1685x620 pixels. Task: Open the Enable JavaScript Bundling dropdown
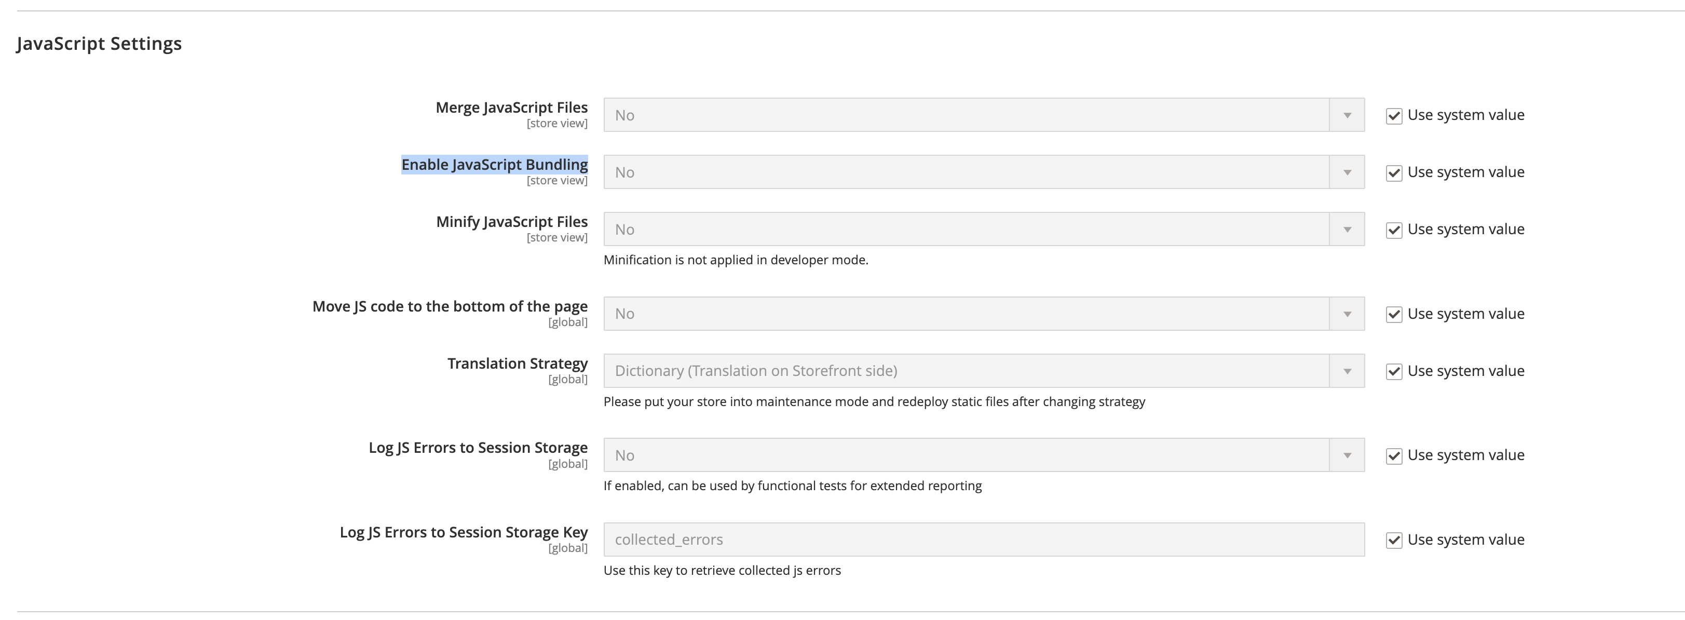click(1347, 172)
